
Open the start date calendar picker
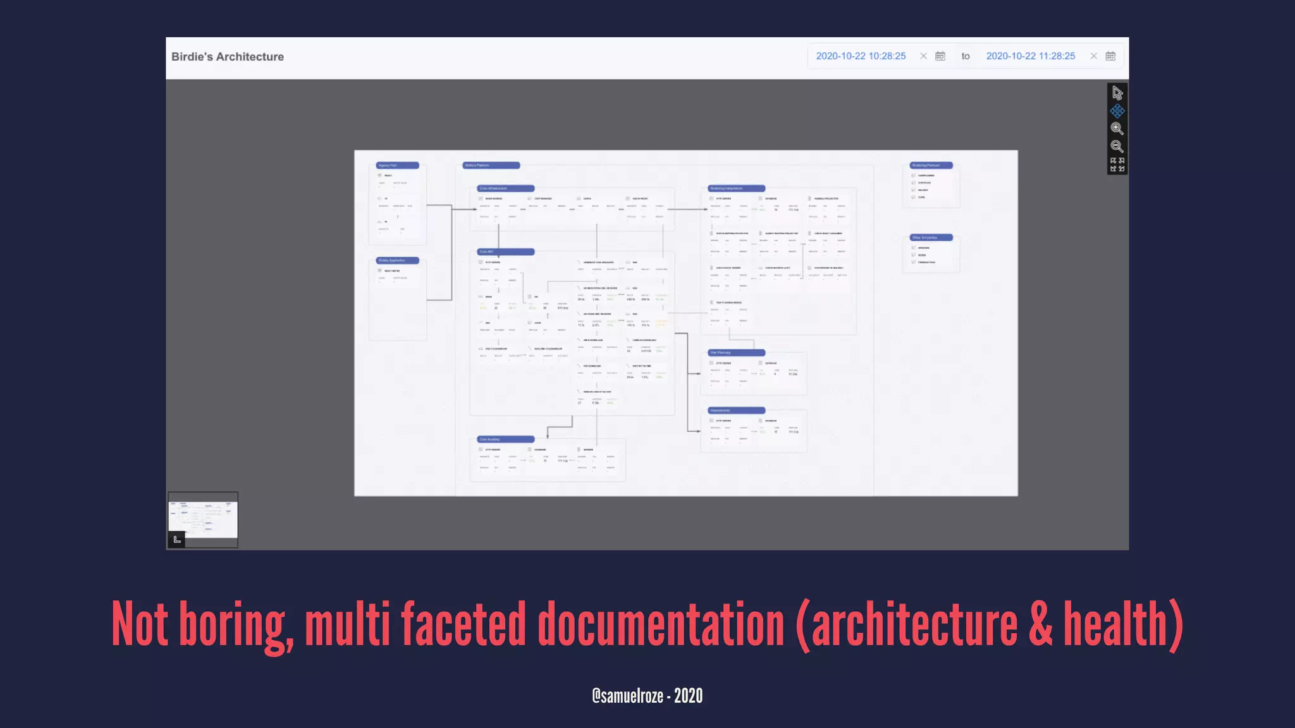940,56
